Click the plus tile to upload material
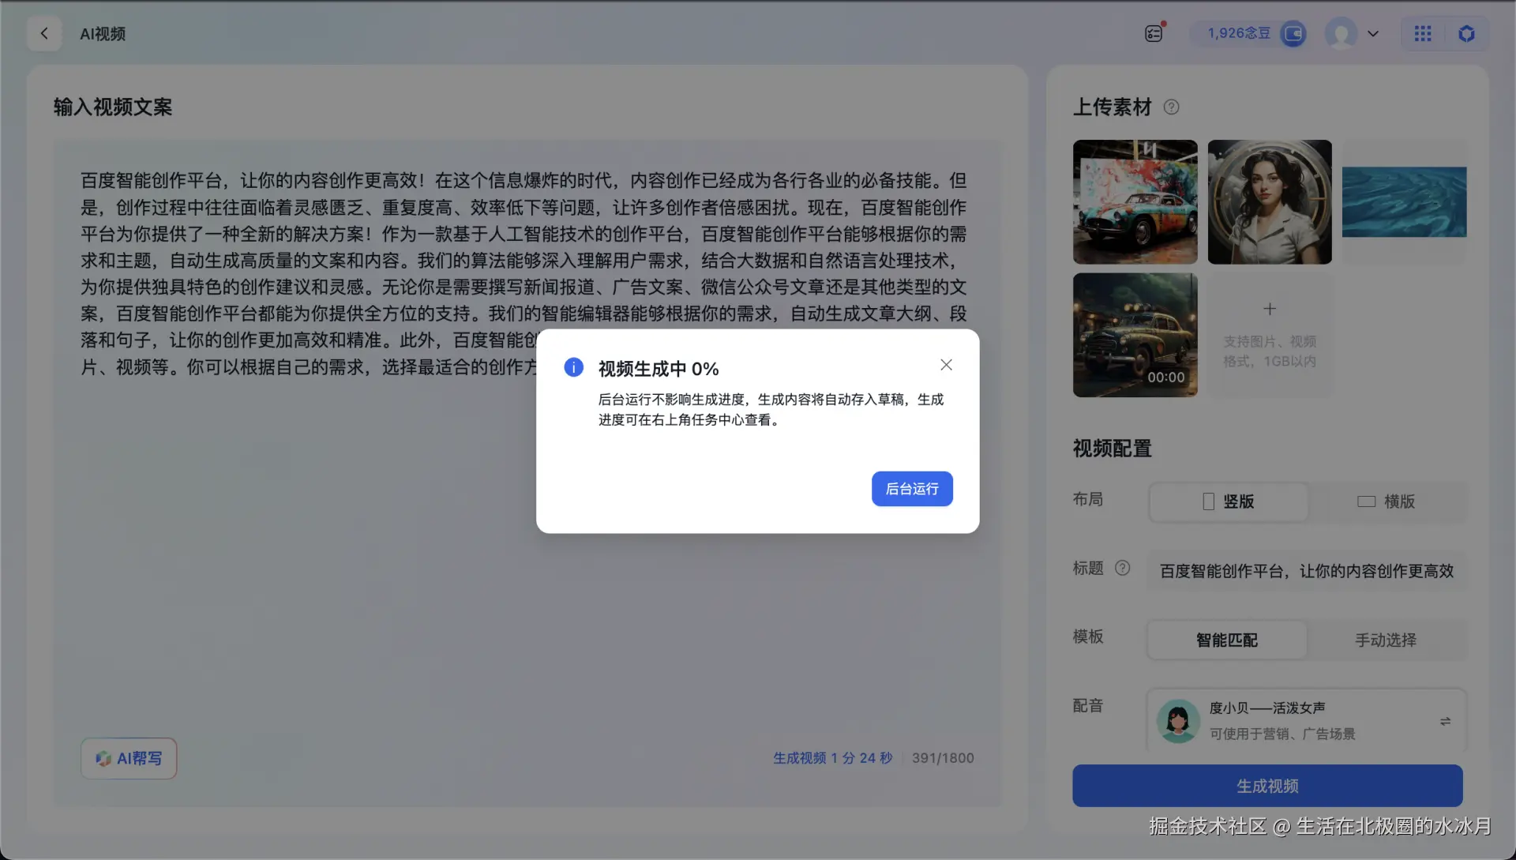1516x860 pixels. tap(1270, 335)
